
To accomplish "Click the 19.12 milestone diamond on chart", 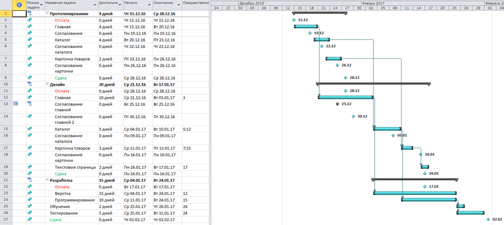I will [310, 33].
